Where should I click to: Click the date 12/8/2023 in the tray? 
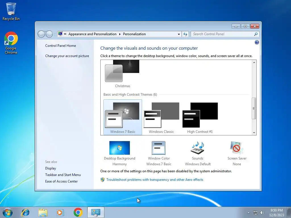click(x=277, y=215)
